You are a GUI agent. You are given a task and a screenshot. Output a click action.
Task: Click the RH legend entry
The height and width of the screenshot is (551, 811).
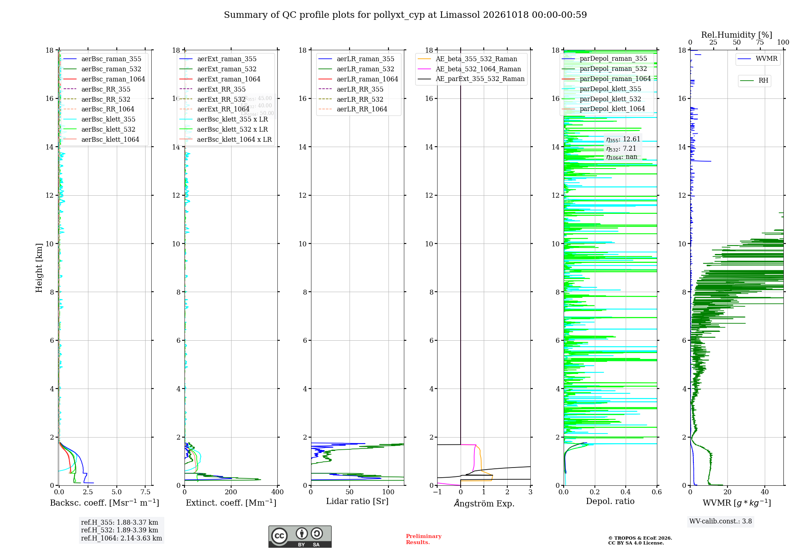pos(754,81)
